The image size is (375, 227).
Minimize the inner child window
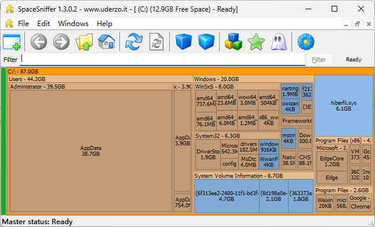pos(346,24)
